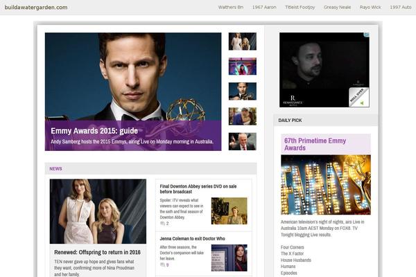This screenshot has height=277, width=416.
Task: Go to Greasy Neale nav link
Action: pyautogui.click(x=337, y=8)
